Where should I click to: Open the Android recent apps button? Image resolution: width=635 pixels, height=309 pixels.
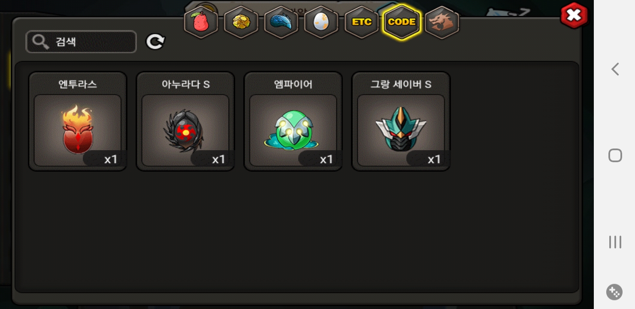pyautogui.click(x=615, y=242)
